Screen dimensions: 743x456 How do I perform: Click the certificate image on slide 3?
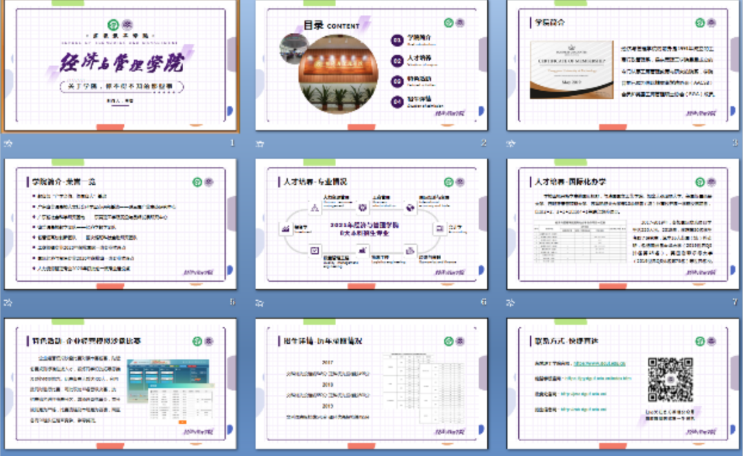(x=571, y=70)
